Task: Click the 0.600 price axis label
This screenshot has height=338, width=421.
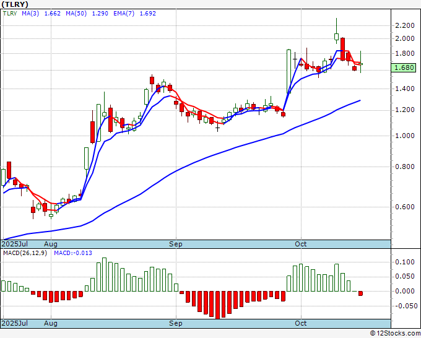Action: pos(405,207)
